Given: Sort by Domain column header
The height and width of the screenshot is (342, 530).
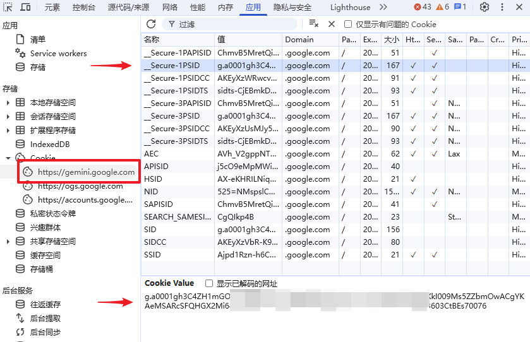Looking at the screenshot, I should click(x=310, y=40).
